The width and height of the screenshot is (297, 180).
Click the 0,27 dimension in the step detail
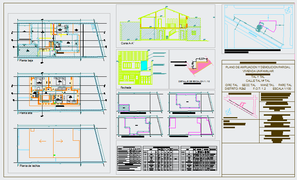point(202,58)
